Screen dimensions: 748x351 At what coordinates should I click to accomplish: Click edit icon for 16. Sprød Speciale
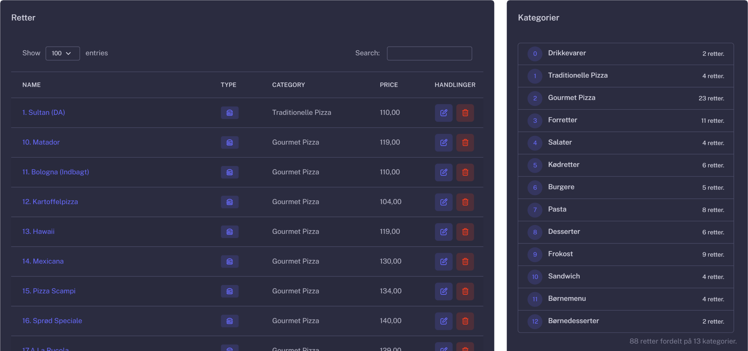coord(444,321)
